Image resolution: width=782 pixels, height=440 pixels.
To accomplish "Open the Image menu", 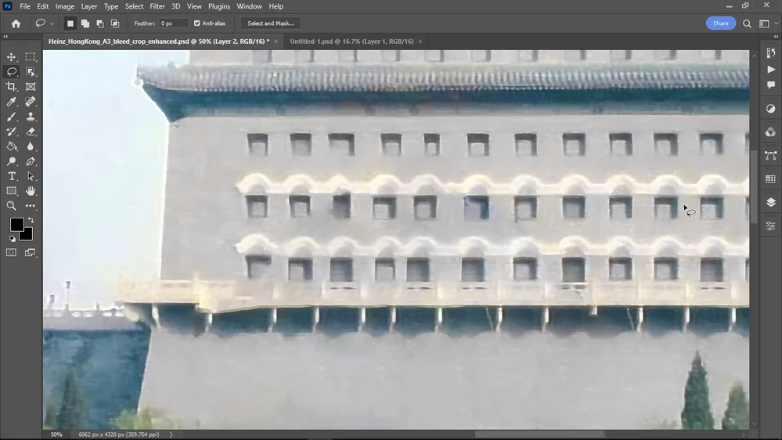I will tap(65, 6).
